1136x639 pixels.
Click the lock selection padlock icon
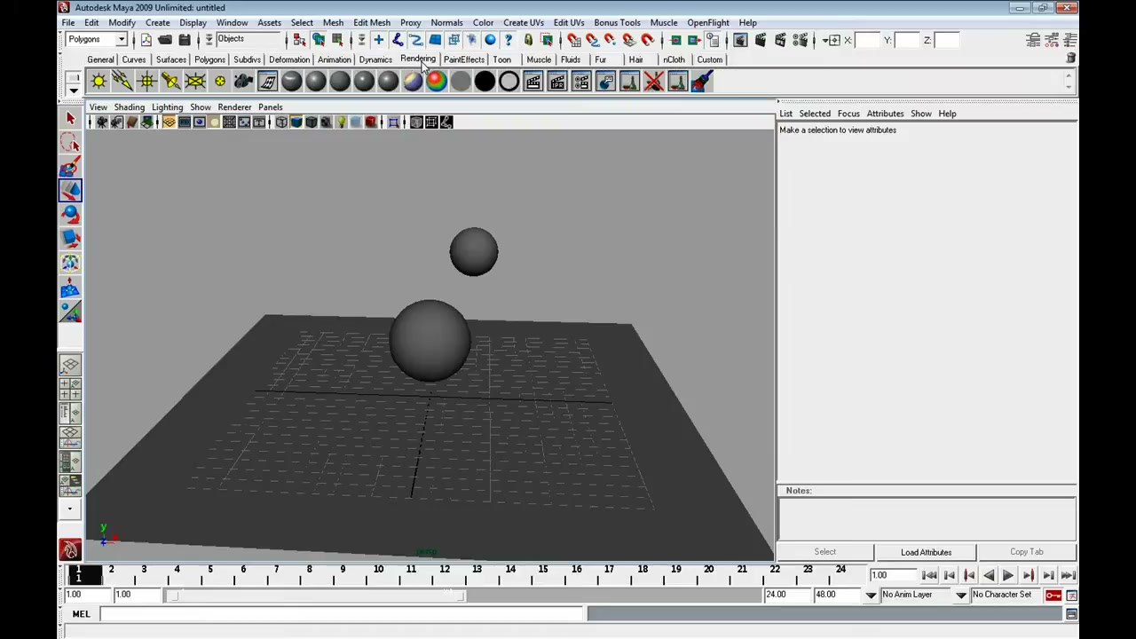click(528, 40)
